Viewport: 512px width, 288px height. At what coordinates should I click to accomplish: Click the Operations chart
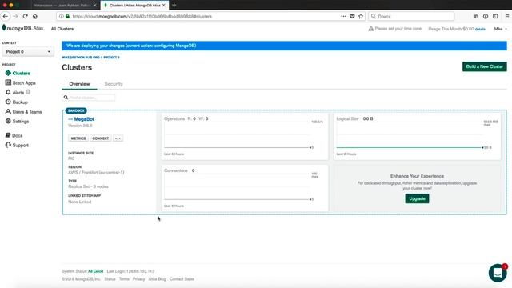tap(245, 137)
